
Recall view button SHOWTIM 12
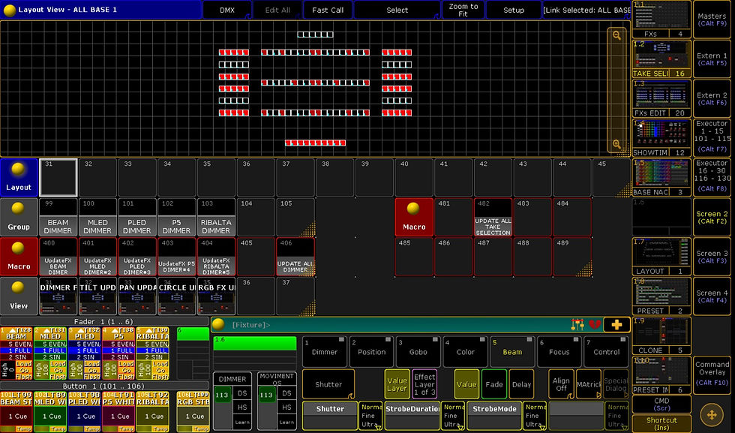pyautogui.click(x=661, y=138)
